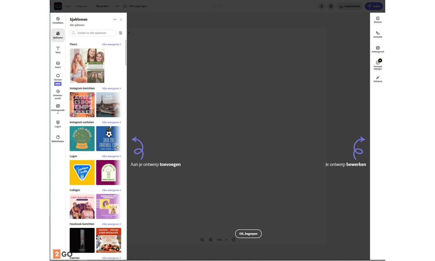Image resolution: width=435 pixels, height=261 pixels.
Task: Open the Foto's panel
Action: pos(58,65)
